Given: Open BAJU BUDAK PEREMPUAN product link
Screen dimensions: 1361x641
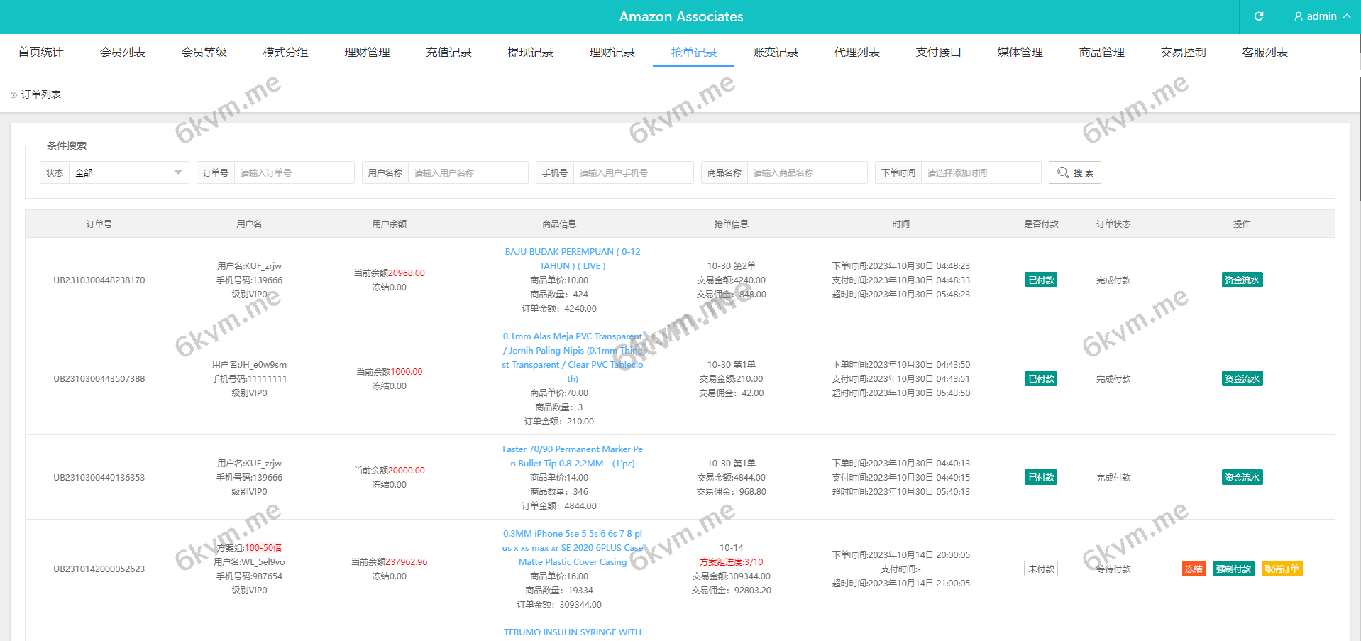Looking at the screenshot, I should tap(572, 258).
